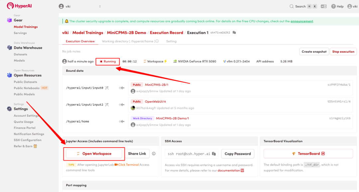The image size is (359, 192).
Task: Click Open Workspace button
Action: point(94,154)
